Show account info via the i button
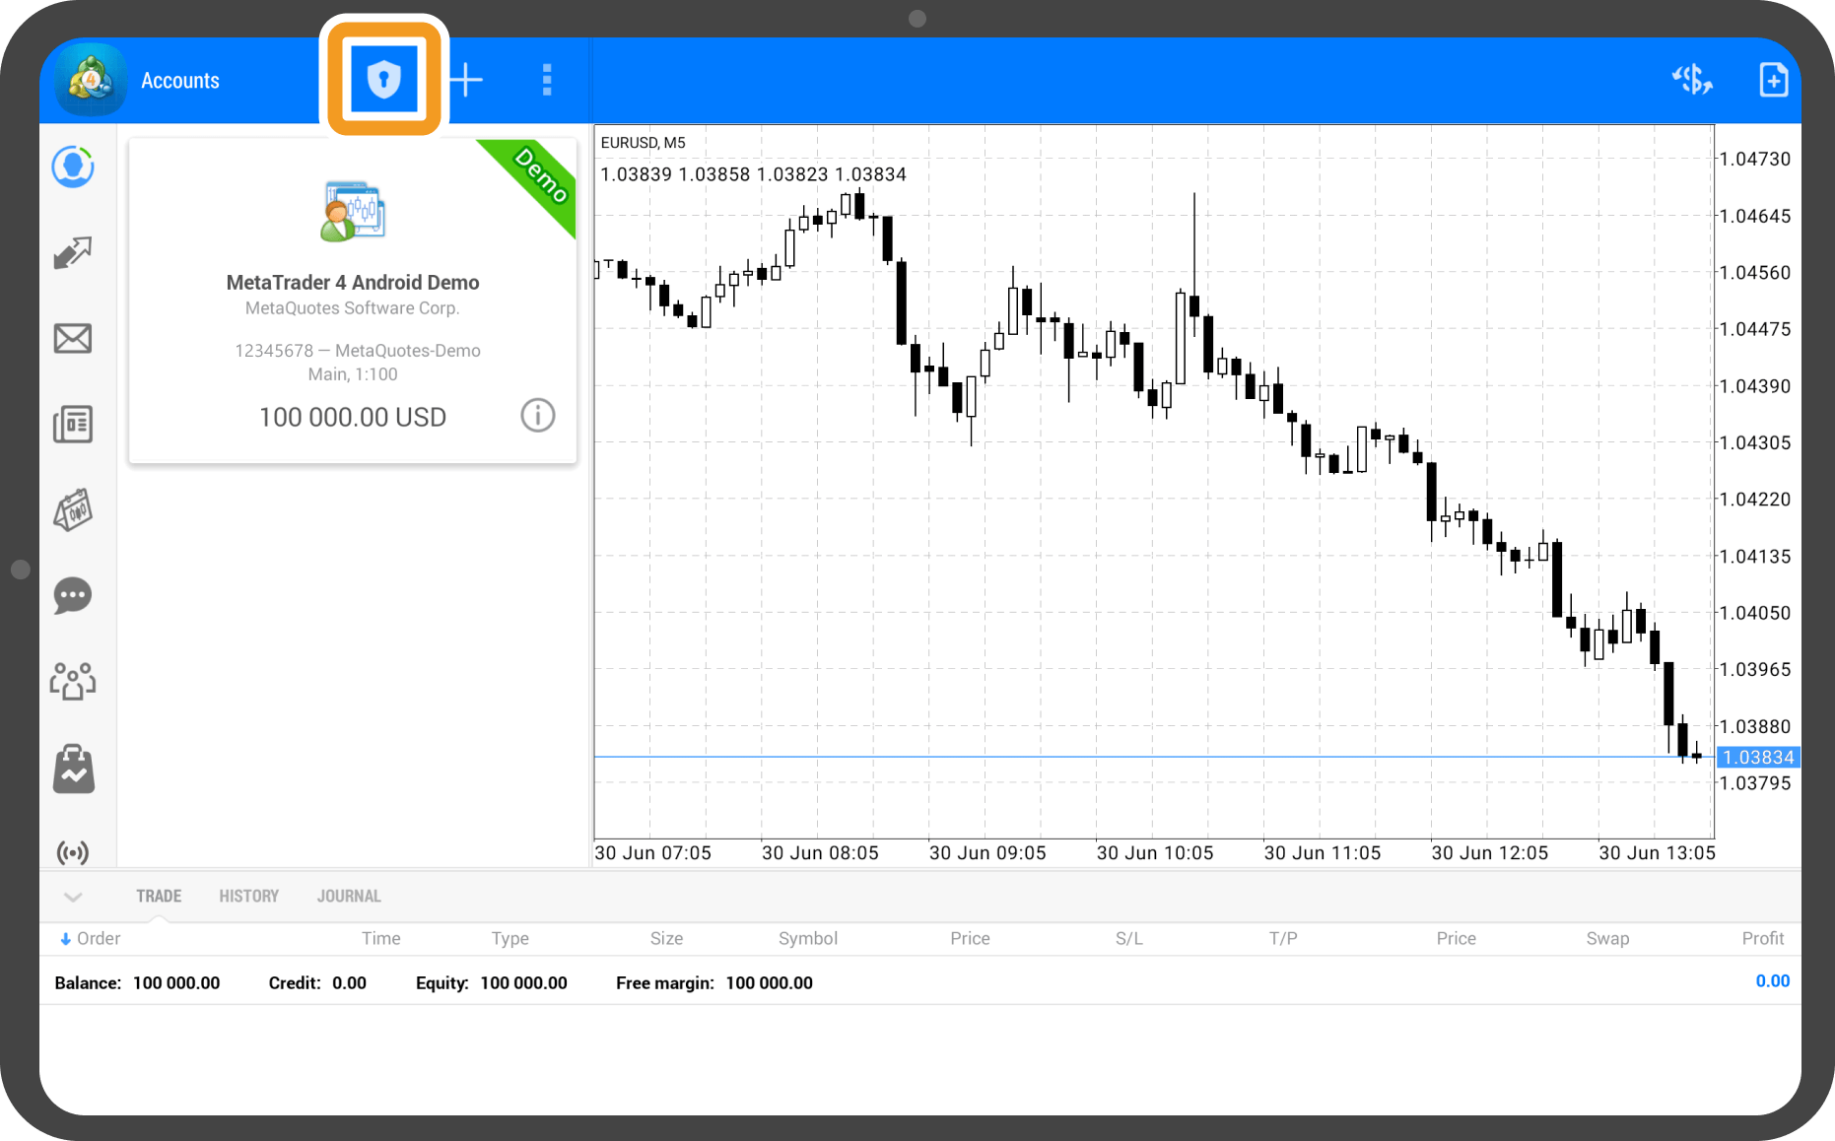This screenshot has height=1141, width=1835. coord(537,416)
